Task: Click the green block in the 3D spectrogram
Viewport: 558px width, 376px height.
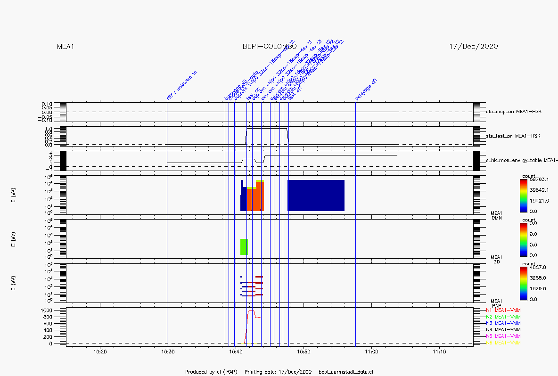Action: [x=244, y=247]
